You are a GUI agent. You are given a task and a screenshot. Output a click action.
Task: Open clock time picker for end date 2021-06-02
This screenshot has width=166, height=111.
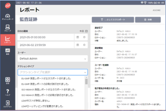coord(84,45)
